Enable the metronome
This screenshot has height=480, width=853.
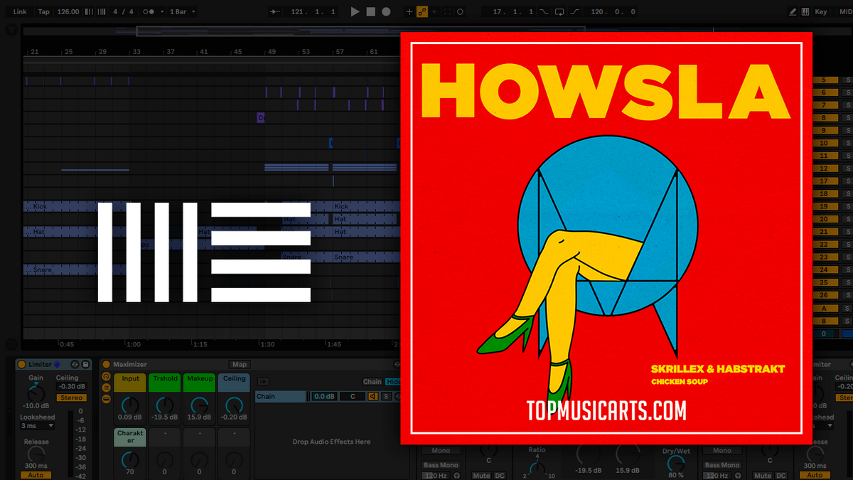pos(150,11)
